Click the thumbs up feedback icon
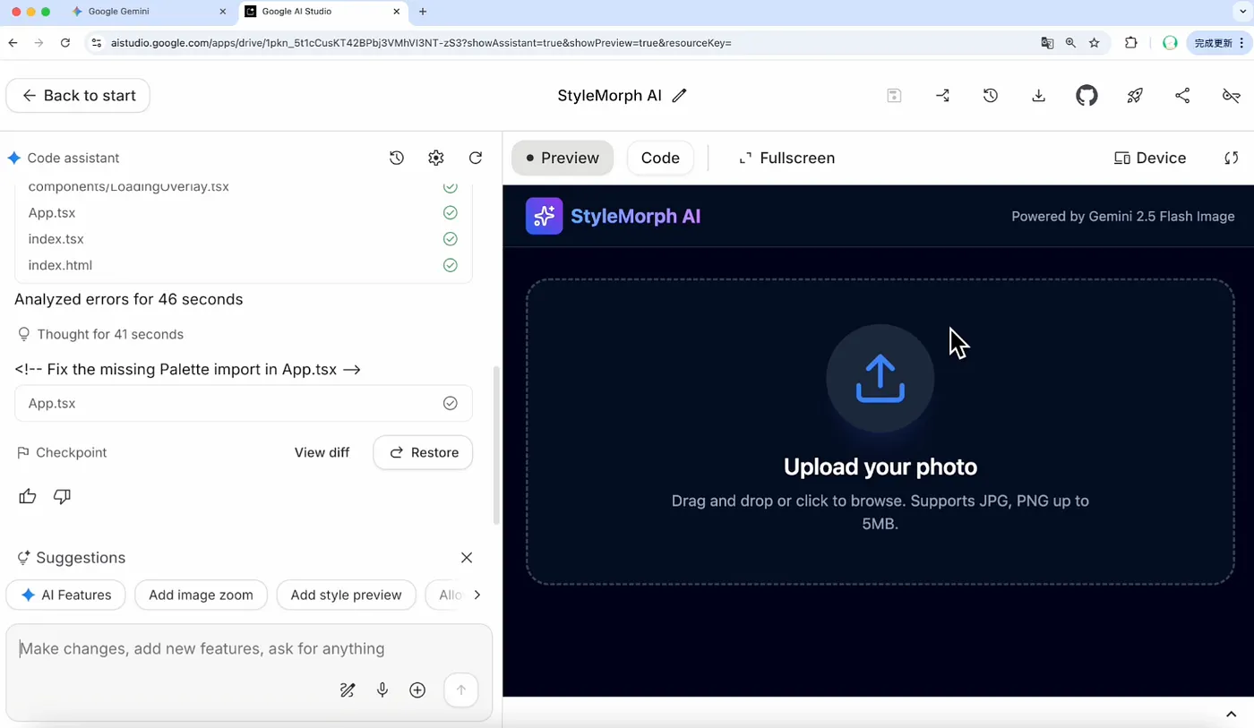Screen dimensions: 1254x728 (28, 496)
